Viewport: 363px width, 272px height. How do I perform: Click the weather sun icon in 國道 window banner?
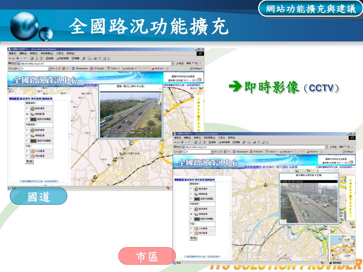click(199, 80)
